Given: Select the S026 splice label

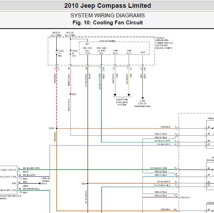Looking at the screenshot, I should tap(84, 184).
